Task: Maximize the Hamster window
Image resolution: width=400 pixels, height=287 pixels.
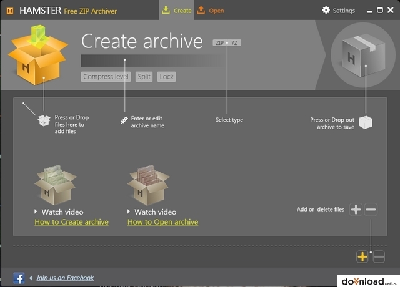Action: point(380,10)
